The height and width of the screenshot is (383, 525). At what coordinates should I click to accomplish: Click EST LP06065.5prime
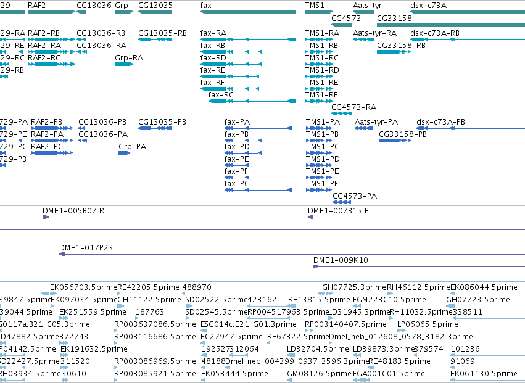click(x=428, y=324)
